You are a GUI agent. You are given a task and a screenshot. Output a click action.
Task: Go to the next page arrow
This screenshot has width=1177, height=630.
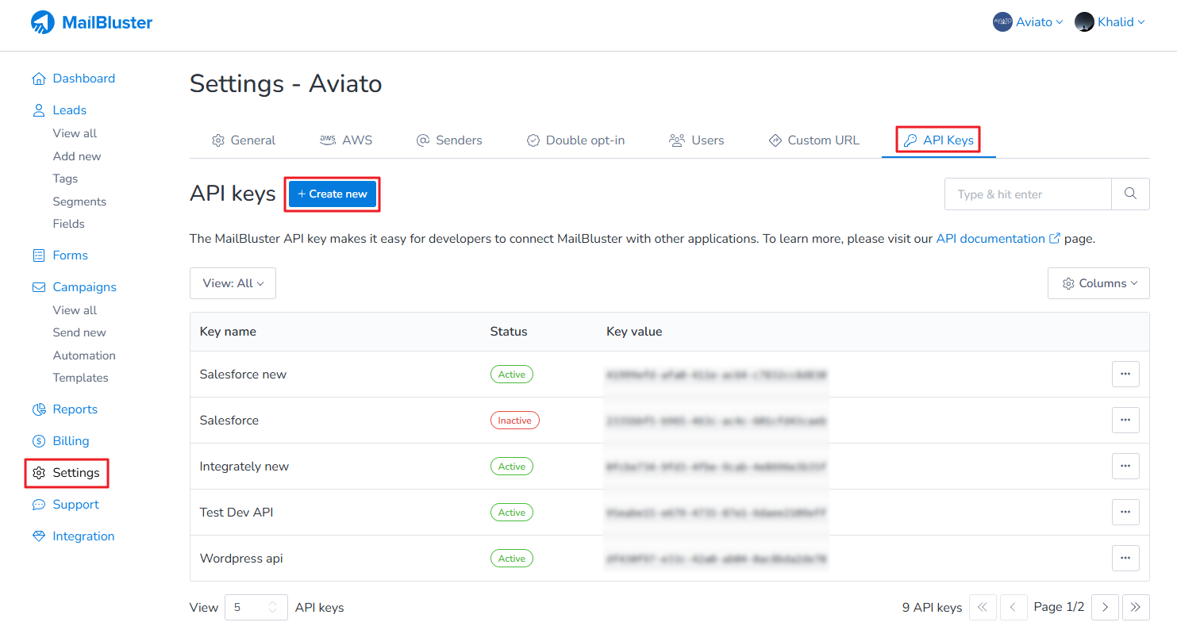(x=1105, y=608)
